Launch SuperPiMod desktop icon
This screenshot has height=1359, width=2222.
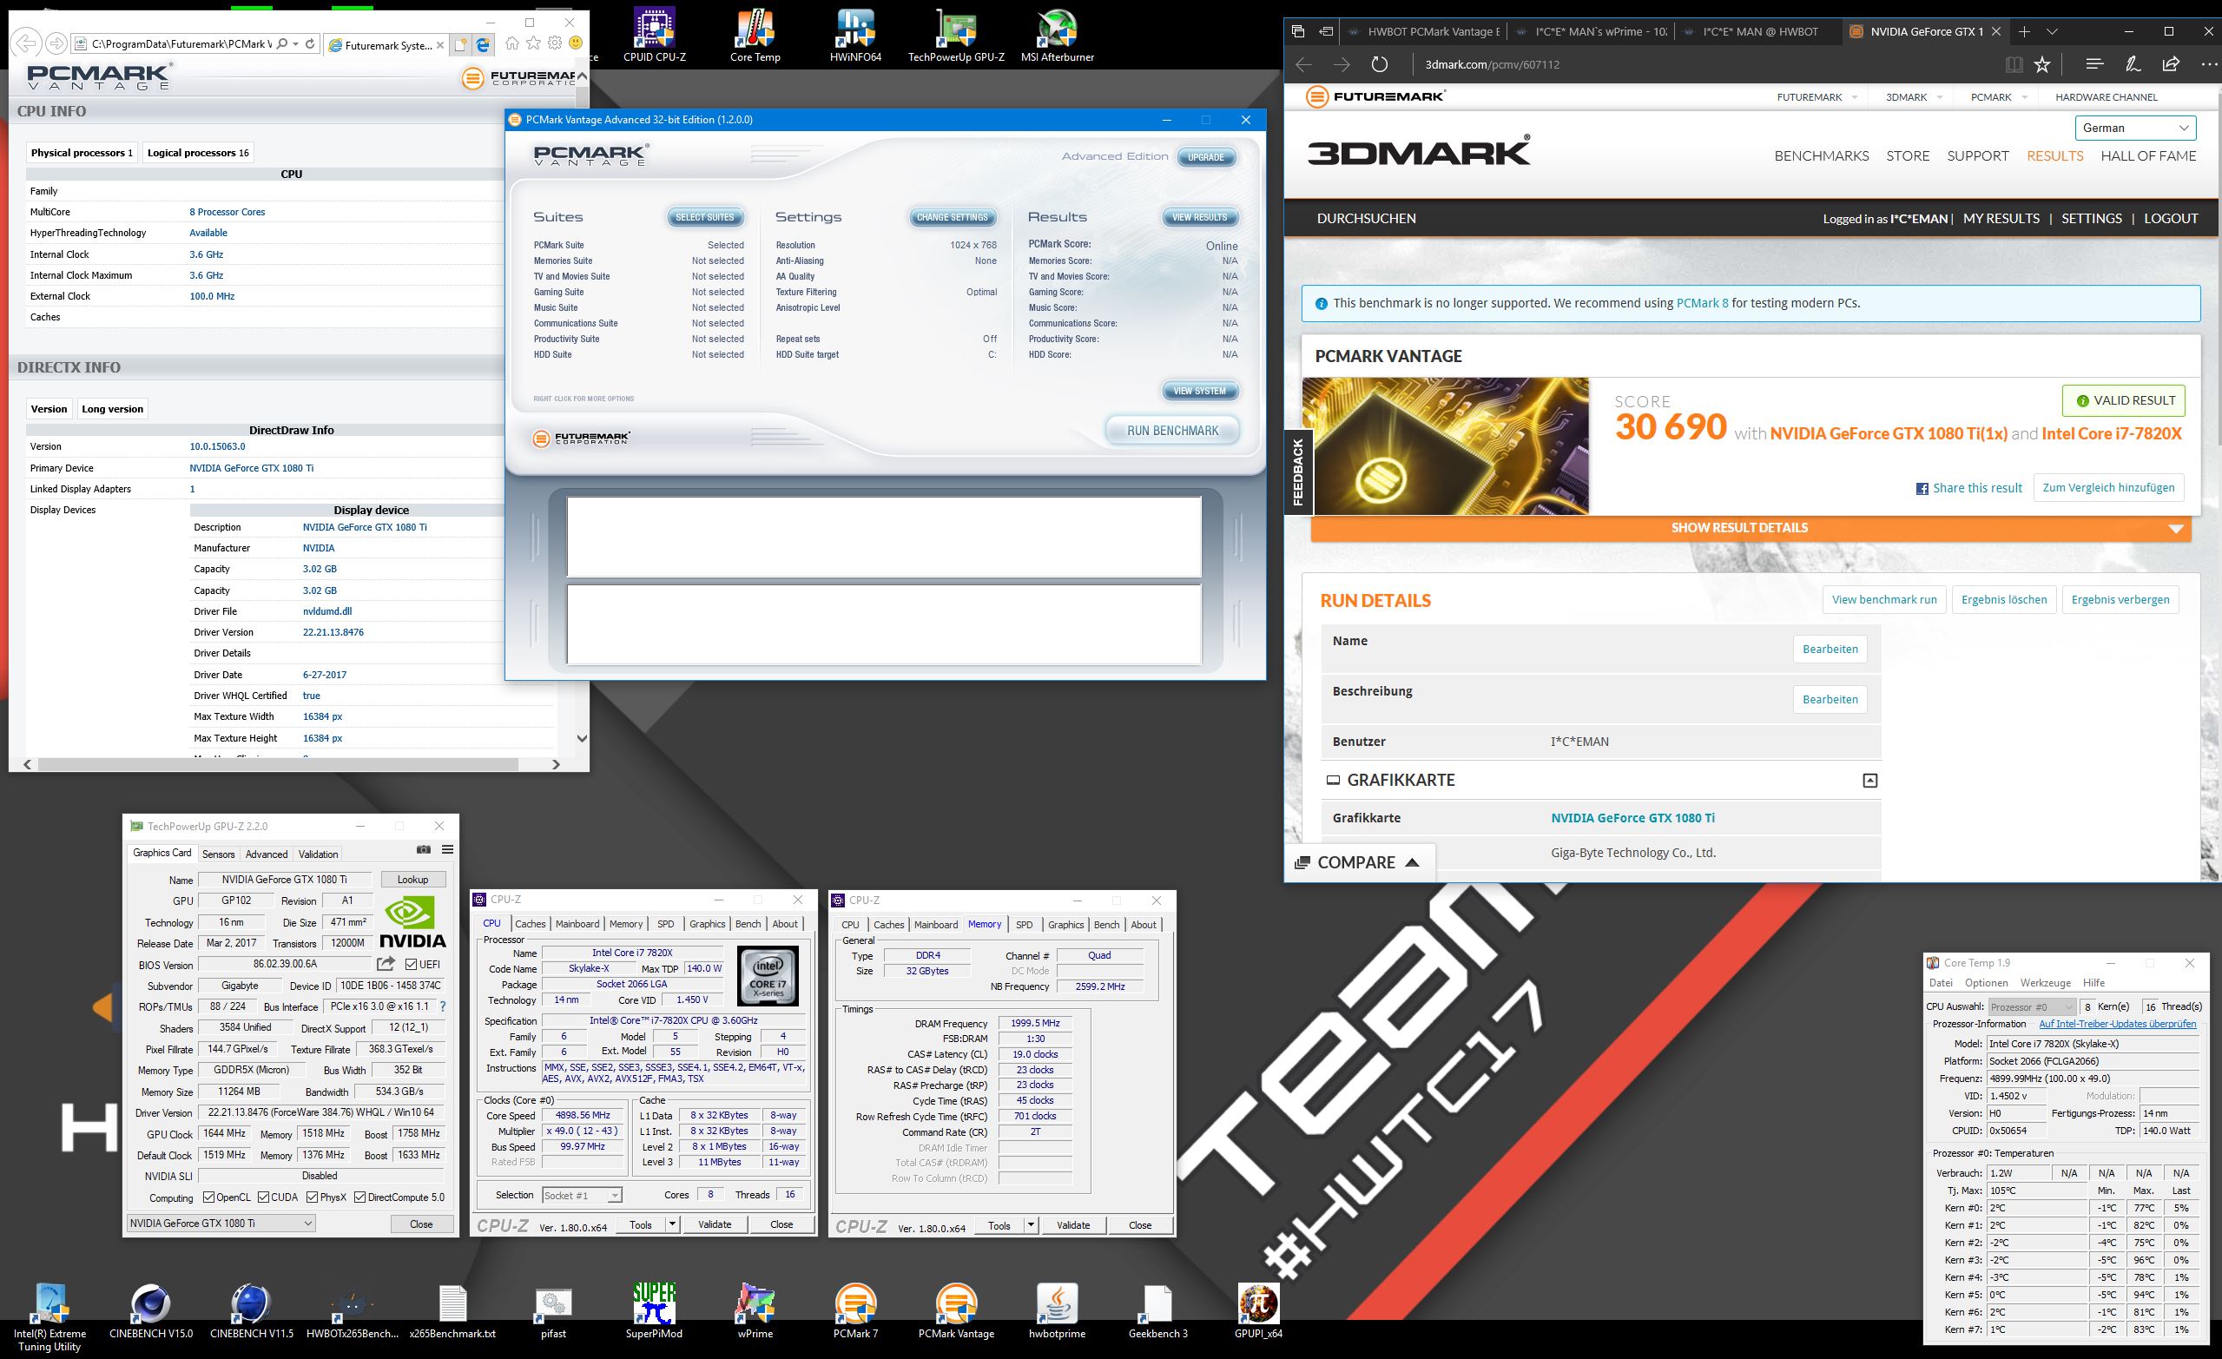pos(654,1310)
